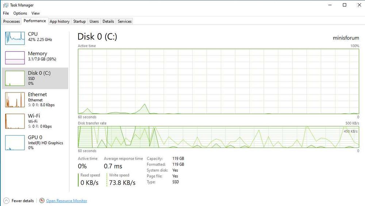Select the Memory usage mini graph

click(x=15, y=57)
